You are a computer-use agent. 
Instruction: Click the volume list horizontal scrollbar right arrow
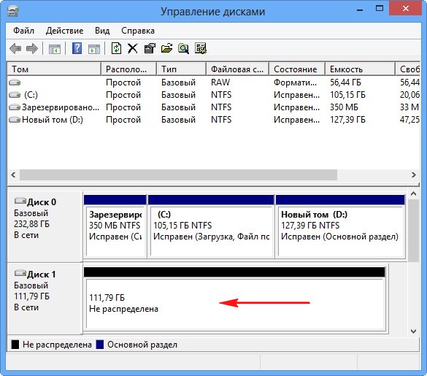[414, 174]
